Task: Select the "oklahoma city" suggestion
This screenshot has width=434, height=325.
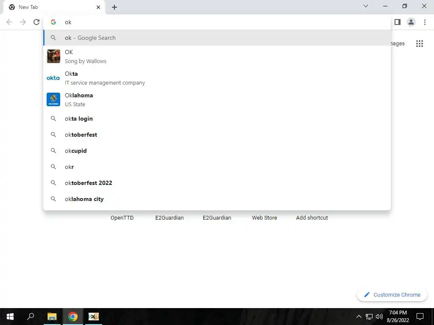Action: coord(217,199)
